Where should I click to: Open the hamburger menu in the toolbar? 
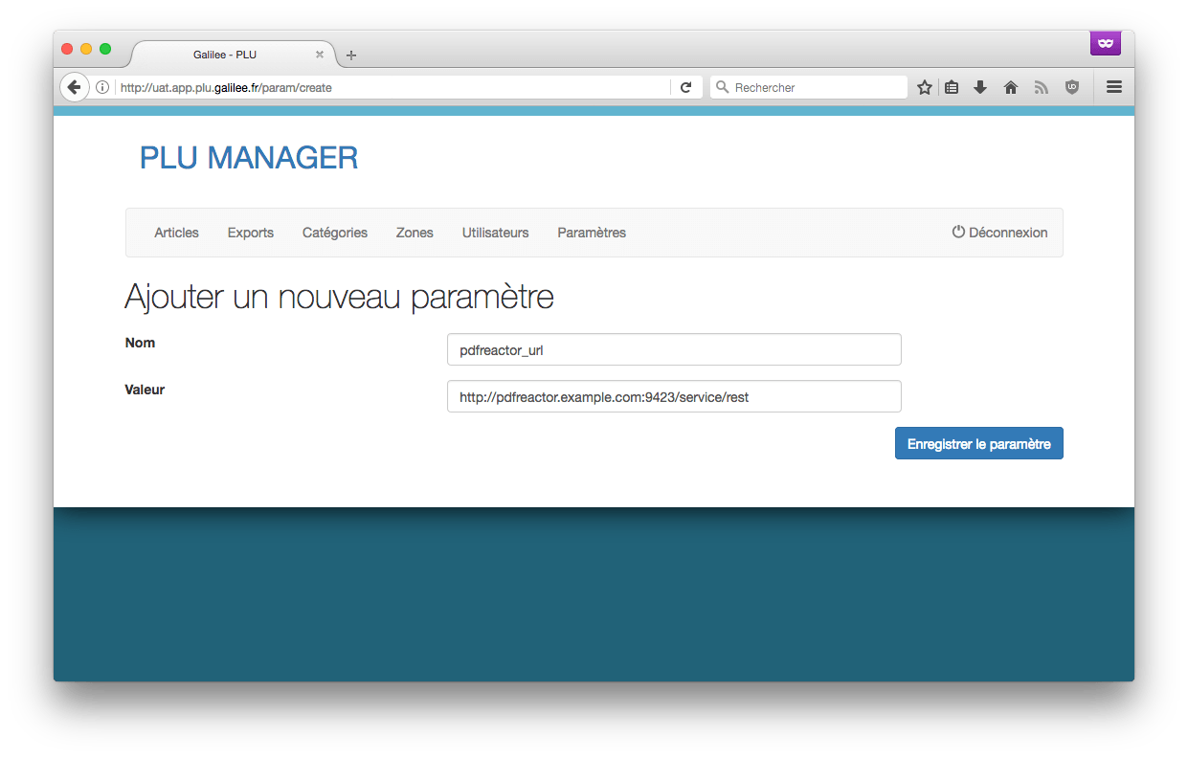pyautogui.click(x=1114, y=87)
